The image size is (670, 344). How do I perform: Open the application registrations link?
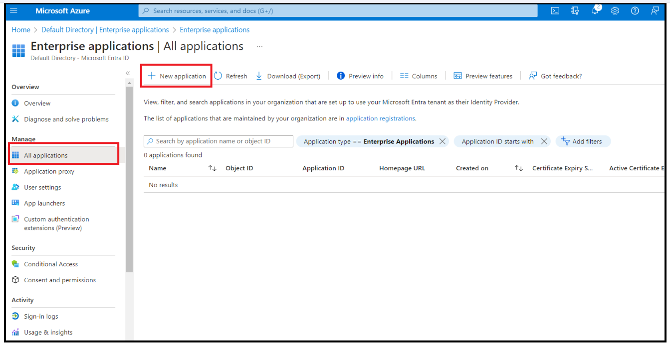coord(381,118)
